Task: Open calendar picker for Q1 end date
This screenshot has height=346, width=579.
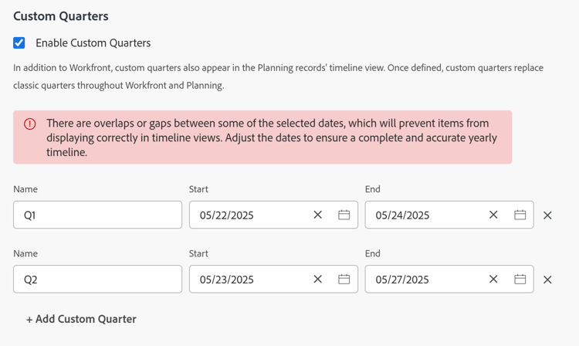Action: [520, 215]
